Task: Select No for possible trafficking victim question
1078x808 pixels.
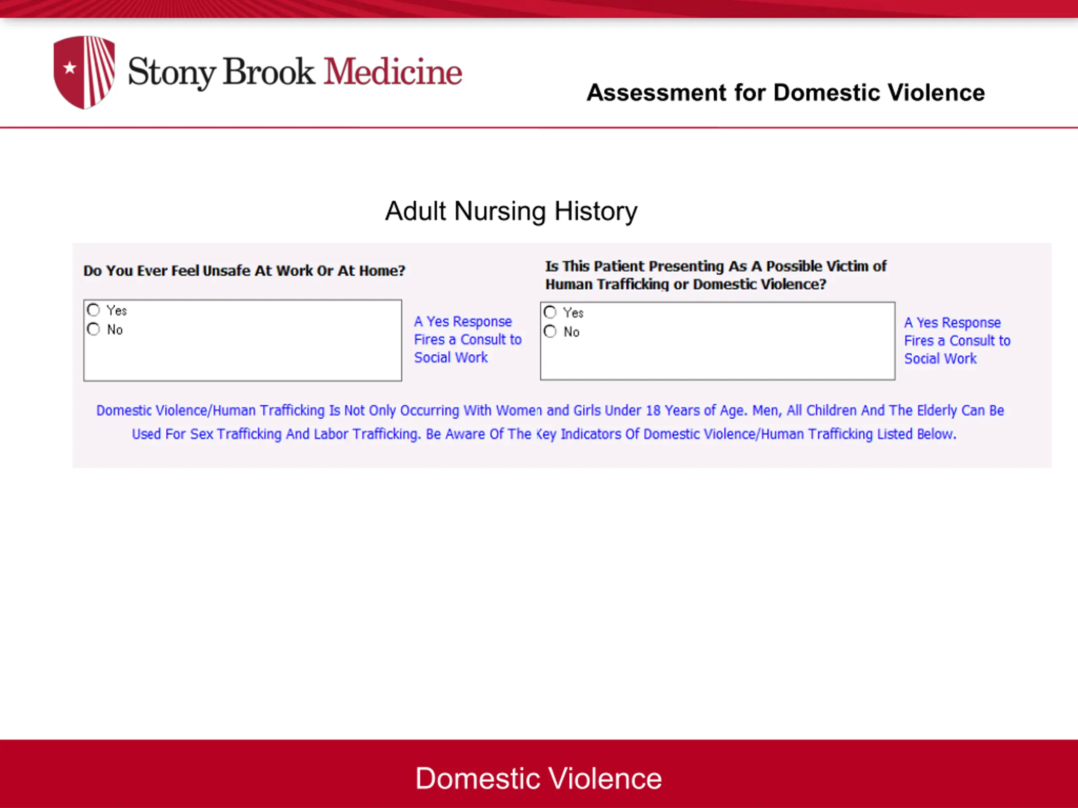Action: tap(550, 332)
